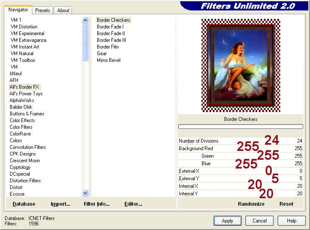Select VM Experimental category
The height and width of the screenshot is (230, 310).
[x=27, y=33]
